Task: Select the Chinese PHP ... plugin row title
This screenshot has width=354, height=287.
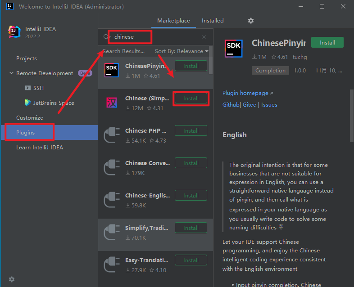Action: (145, 131)
